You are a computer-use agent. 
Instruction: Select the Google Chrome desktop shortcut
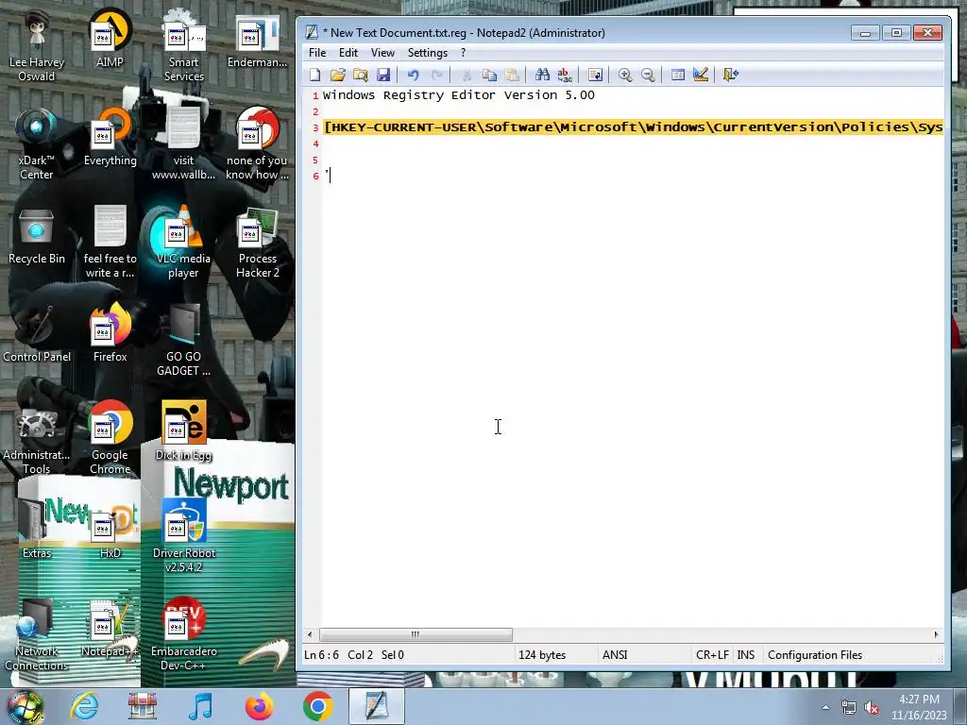(x=110, y=438)
